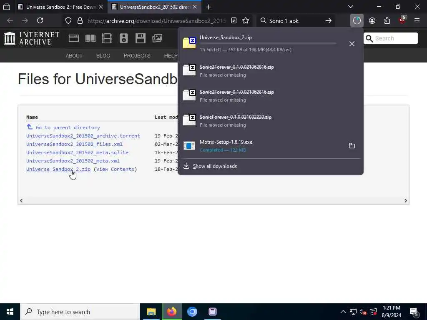427x320 pixels.
Task: Go forward one page
Action: 25,21
